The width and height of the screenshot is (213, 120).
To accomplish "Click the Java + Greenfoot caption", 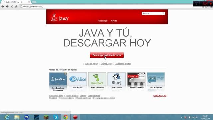I will click(x=97, y=88).
